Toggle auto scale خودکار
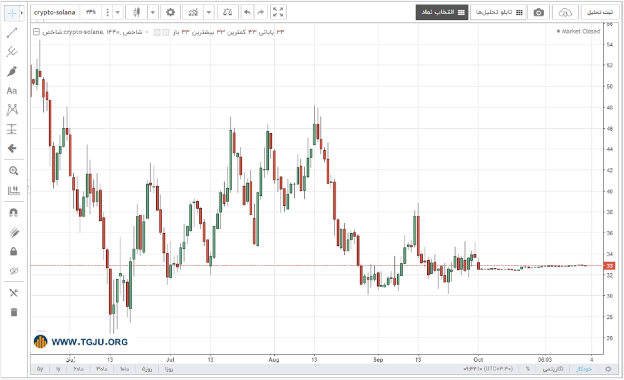 coord(584,369)
